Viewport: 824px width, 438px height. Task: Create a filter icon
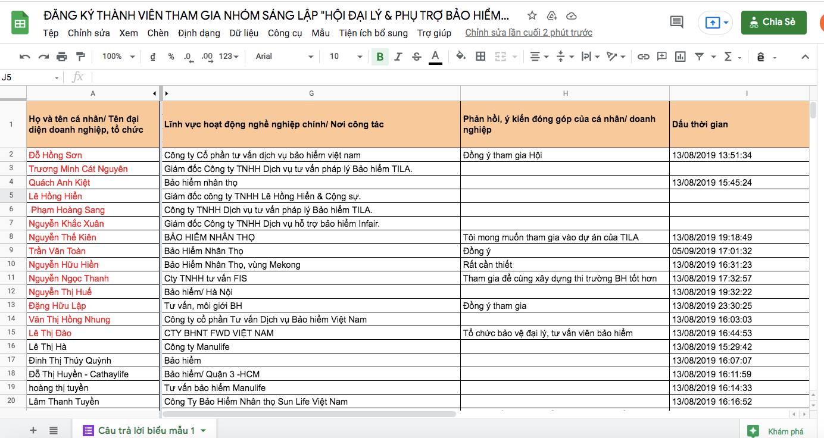click(699, 57)
